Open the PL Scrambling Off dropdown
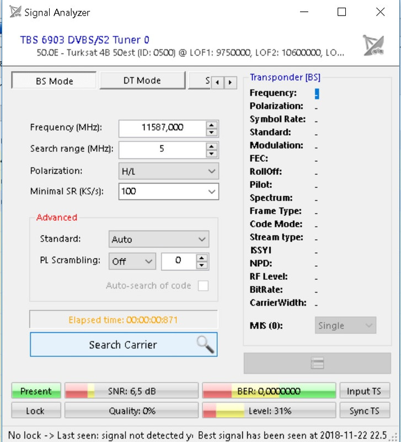 [x=132, y=261]
